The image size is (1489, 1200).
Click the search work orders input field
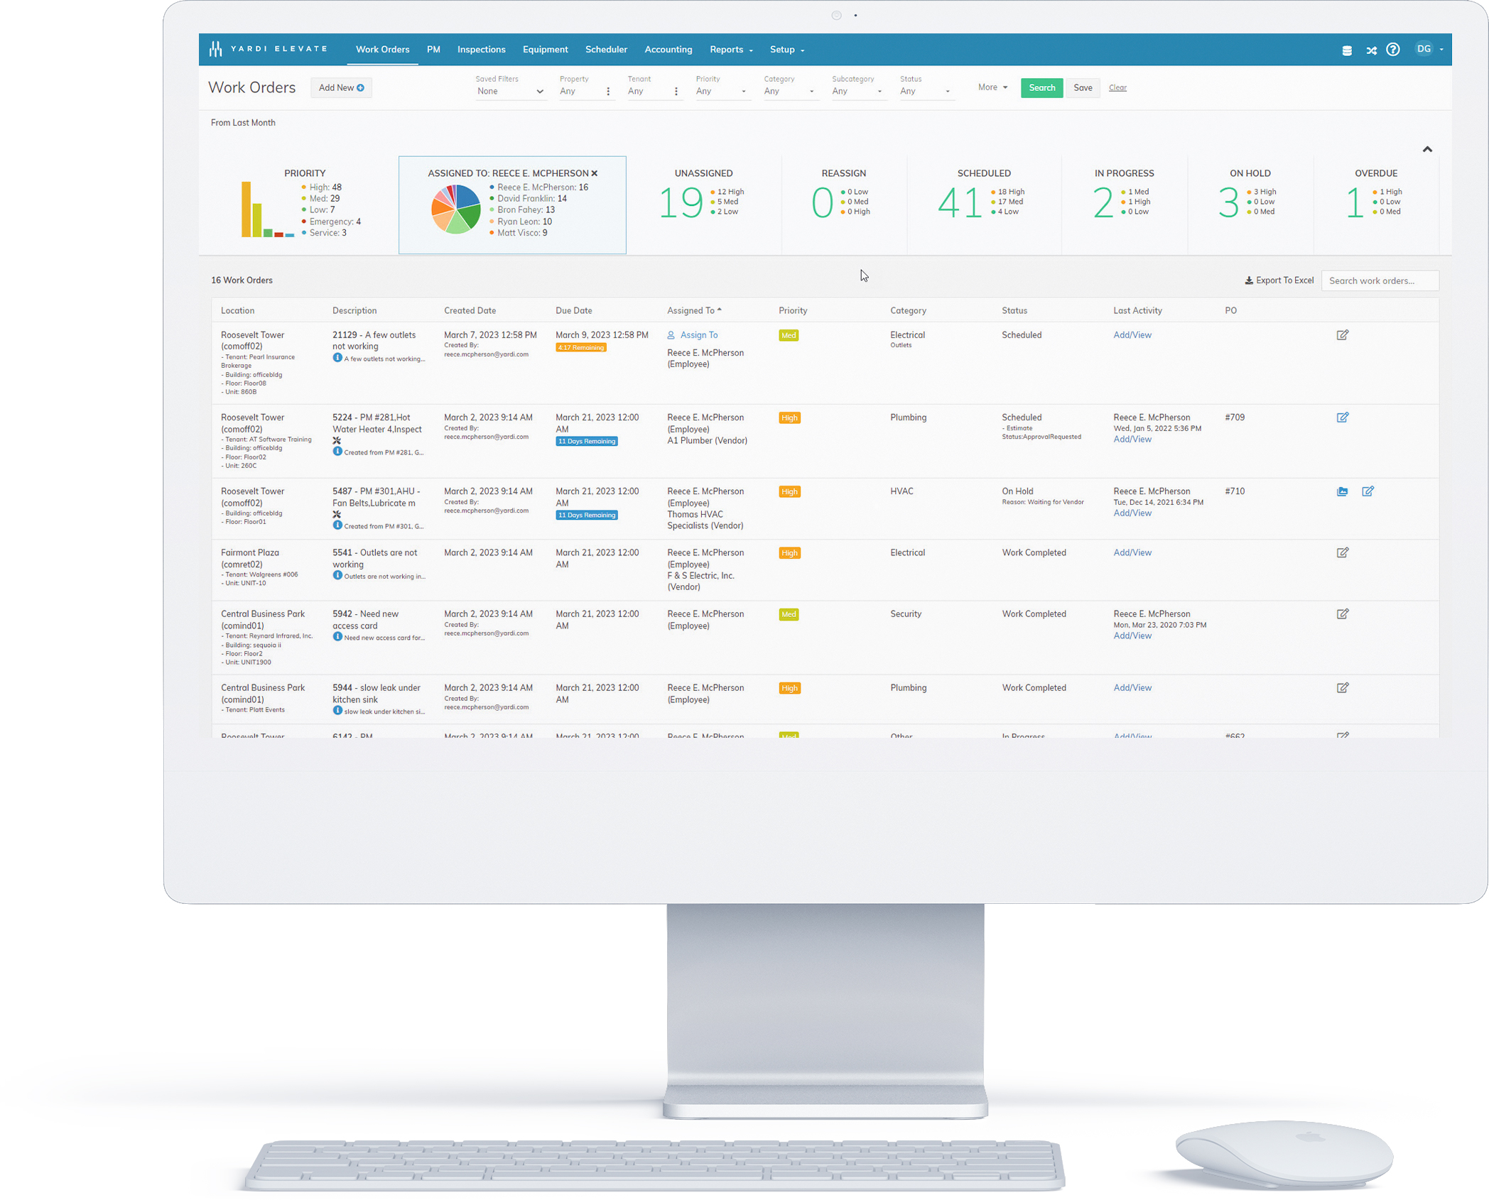pyautogui.click(x=1380, y=282)
